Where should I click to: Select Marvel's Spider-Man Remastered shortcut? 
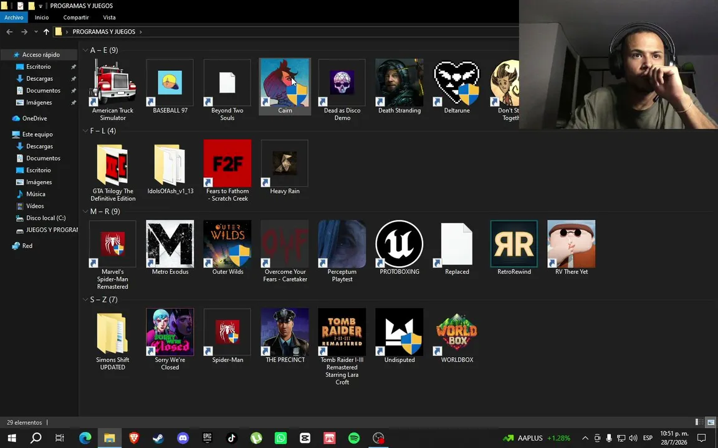pos(113,255)
